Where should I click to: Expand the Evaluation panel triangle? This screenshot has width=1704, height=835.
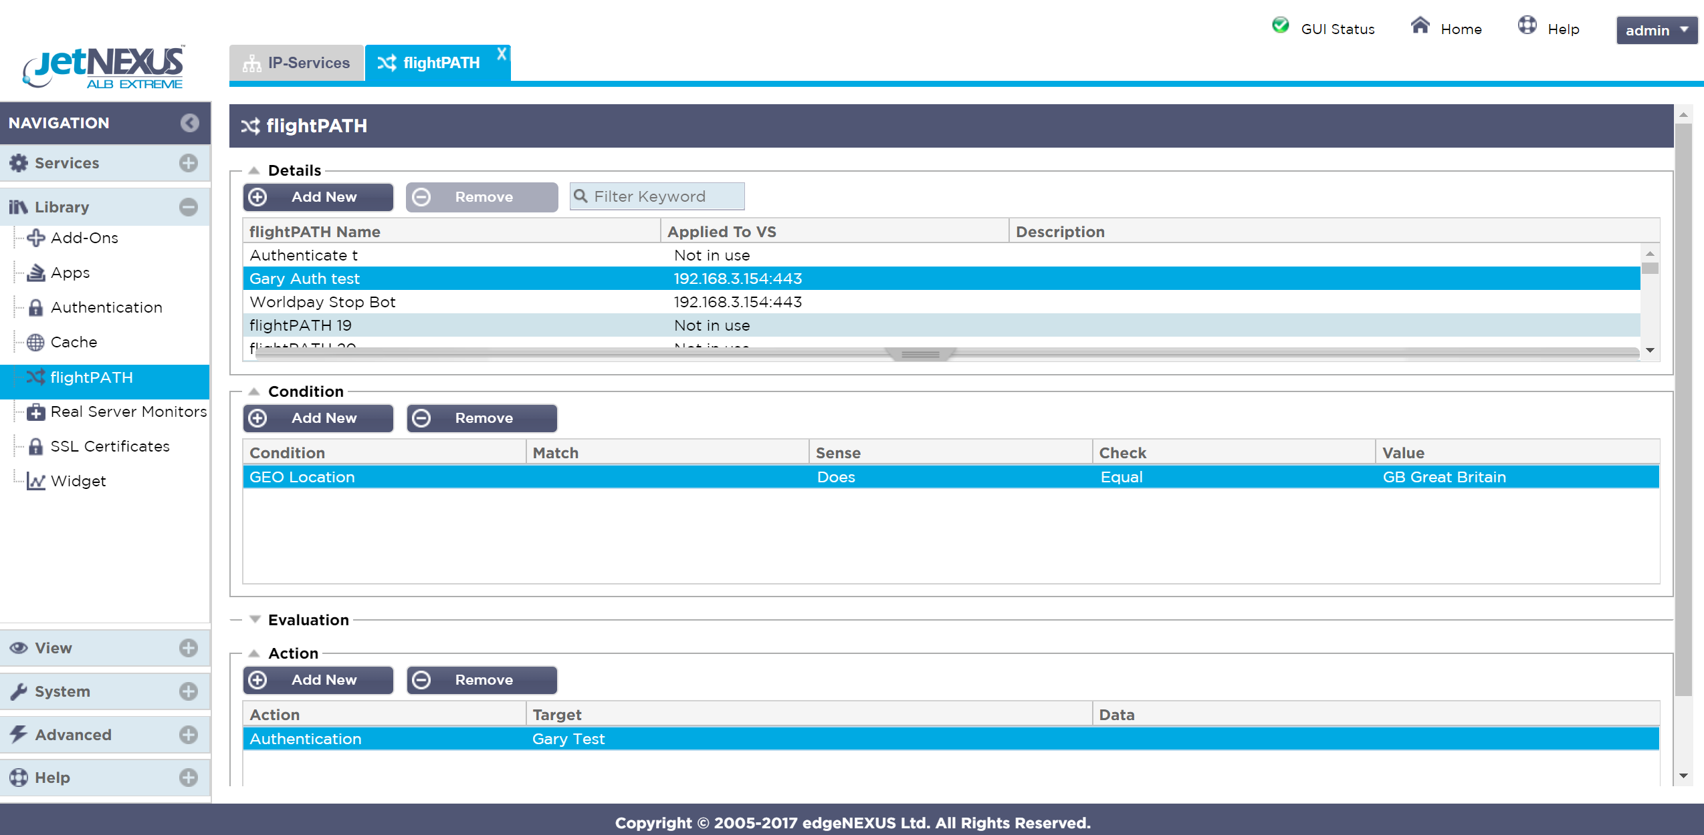point(254,619)
